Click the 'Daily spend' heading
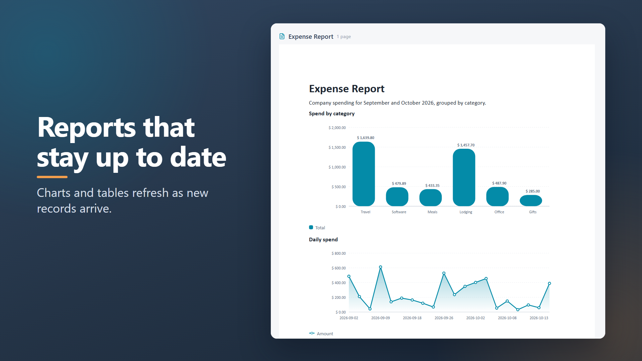The image size is (642, 361). [x=323, y=239]
